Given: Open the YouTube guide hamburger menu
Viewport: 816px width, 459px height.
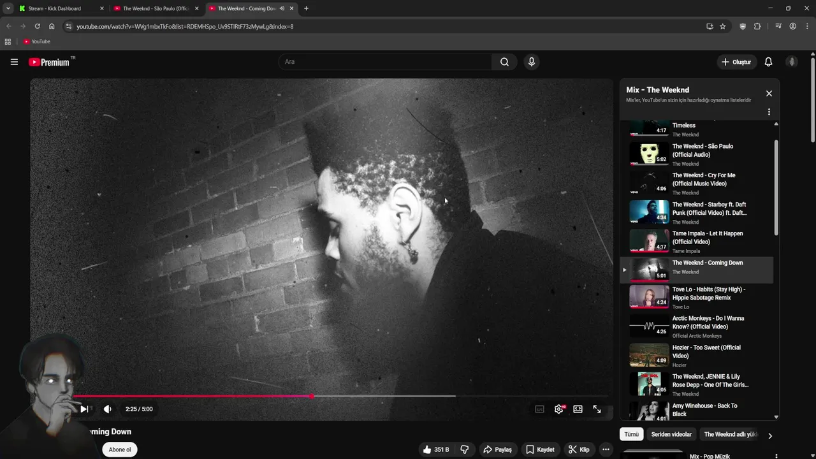Looking at the screenshot, I should click(14, 62).
